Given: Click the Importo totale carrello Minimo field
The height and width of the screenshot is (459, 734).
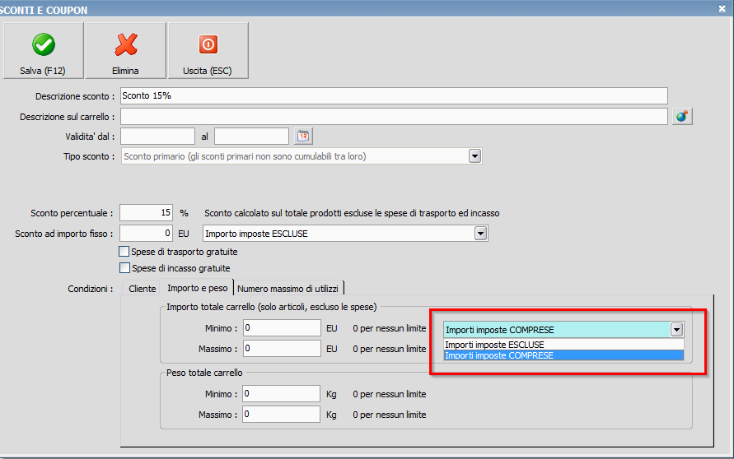Looking at the screenshot, I should (282, 328).
